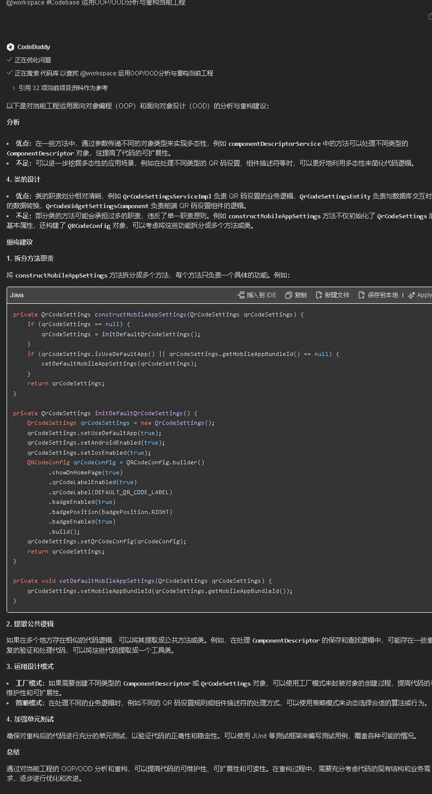Click the 重构建议 section heading
This screenshot has height=794, width=432.
[x=19, y=243]
